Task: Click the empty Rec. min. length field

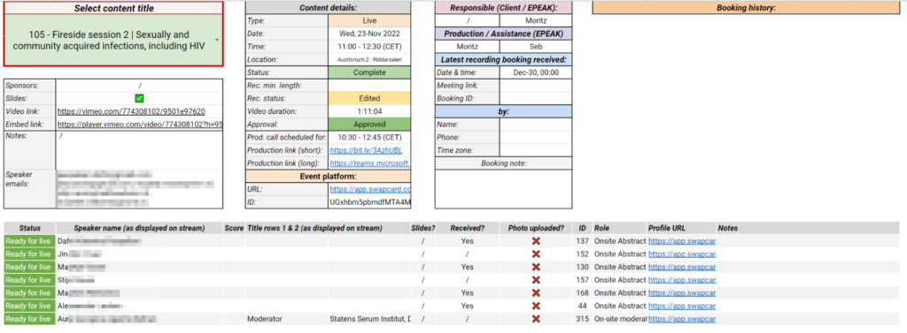Action: point(369,86)
